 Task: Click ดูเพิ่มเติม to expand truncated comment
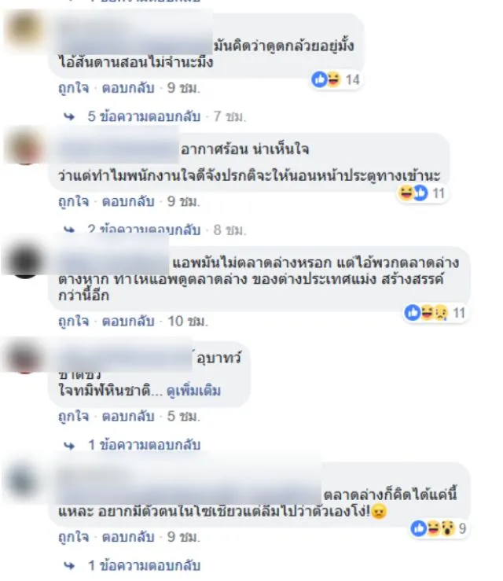coord(193,391)
